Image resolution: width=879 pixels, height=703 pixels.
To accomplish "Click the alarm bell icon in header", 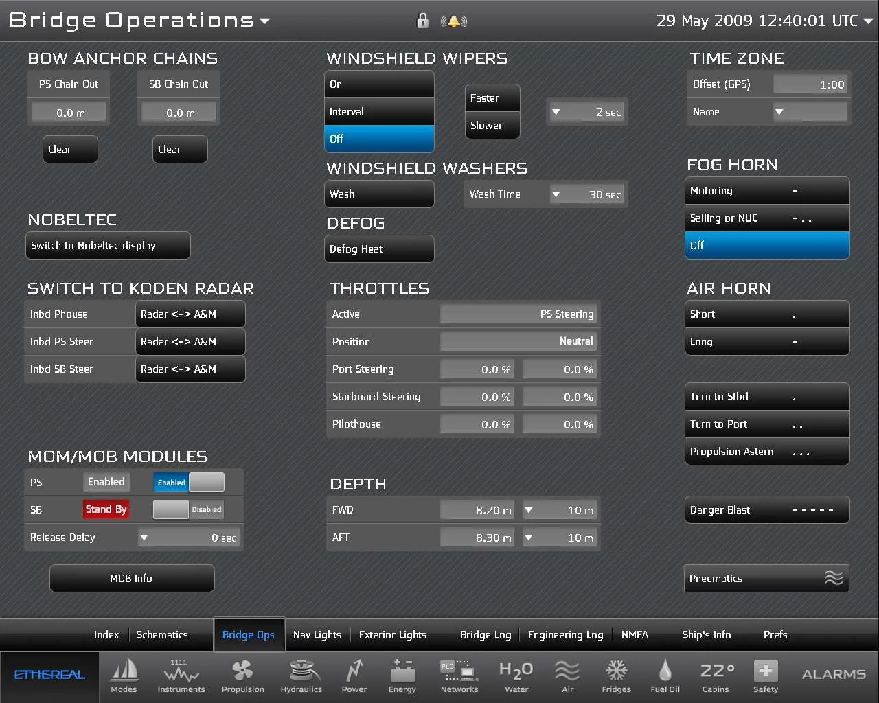I will (453, 21).
